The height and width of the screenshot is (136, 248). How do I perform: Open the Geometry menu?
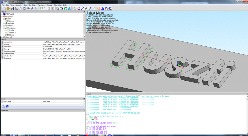point(19,5)
